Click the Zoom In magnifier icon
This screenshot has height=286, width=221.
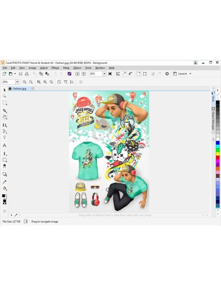pyautogui.click(x=24, y=82)
